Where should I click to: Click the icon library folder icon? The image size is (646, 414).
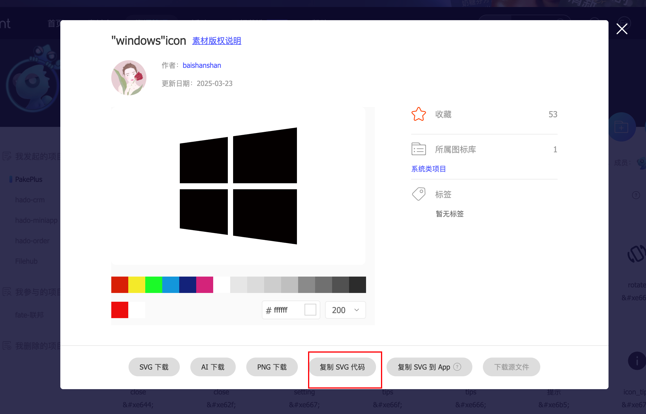(x=418, y=149)
